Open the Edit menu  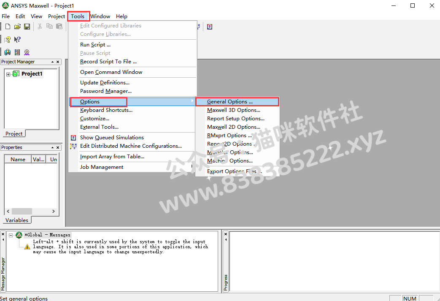20,16
